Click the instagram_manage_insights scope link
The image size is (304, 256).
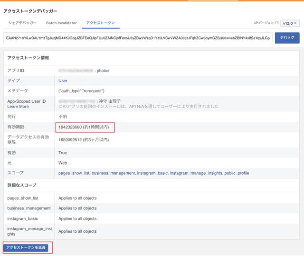coord(196,173)
